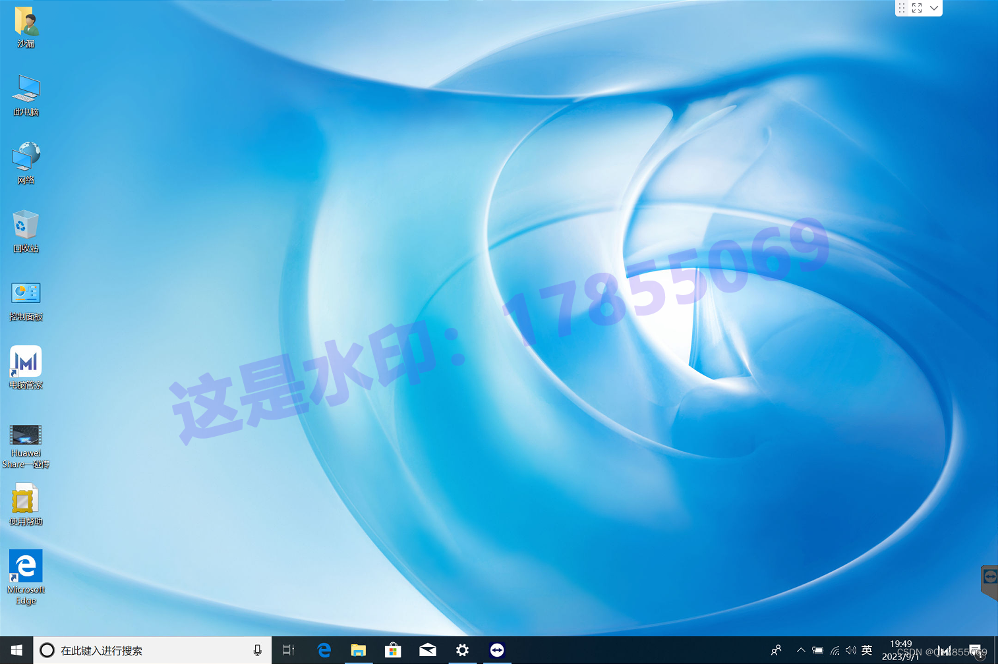
Task: Check the battery power status icon
Action: tap(817, 650)
